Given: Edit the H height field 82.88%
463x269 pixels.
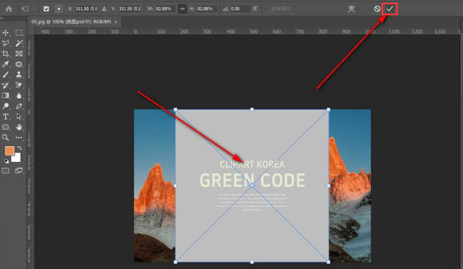Looking at the screenshot, I should [207, 9].
